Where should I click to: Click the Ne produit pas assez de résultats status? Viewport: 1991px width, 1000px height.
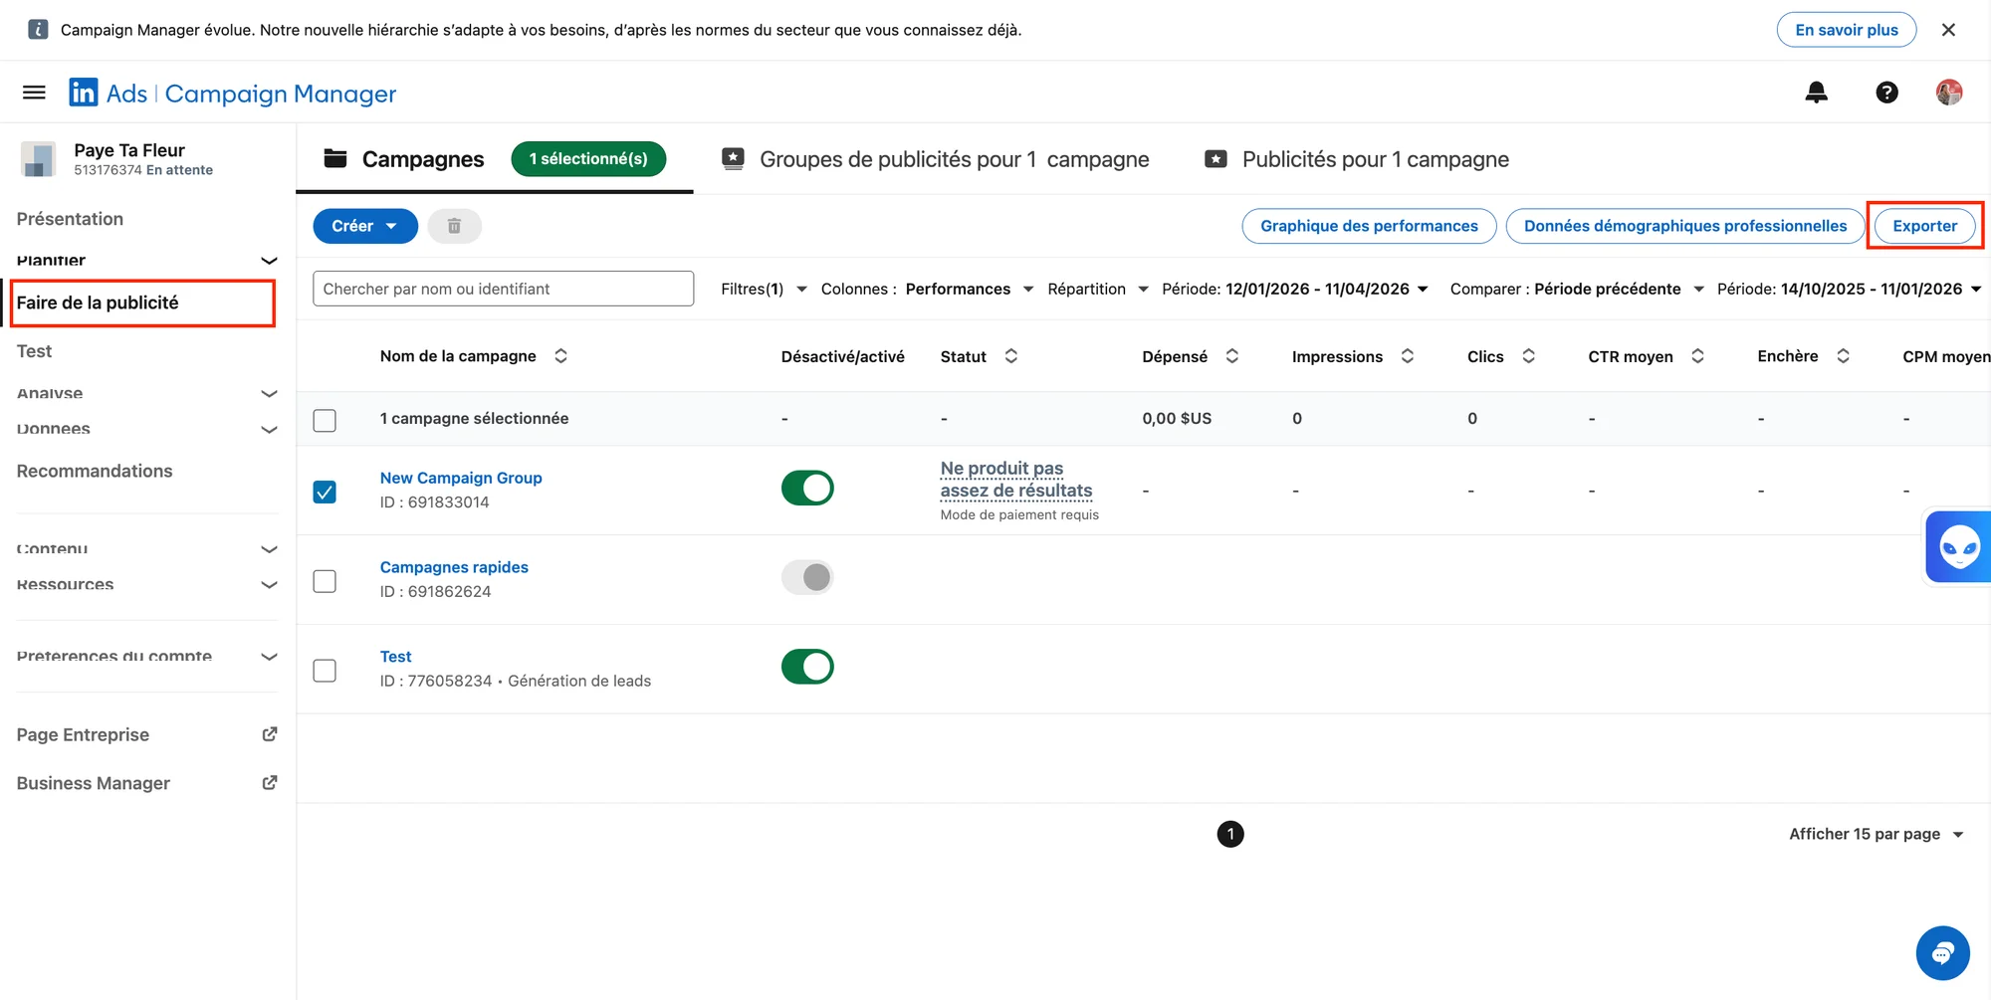(1016, 480)
